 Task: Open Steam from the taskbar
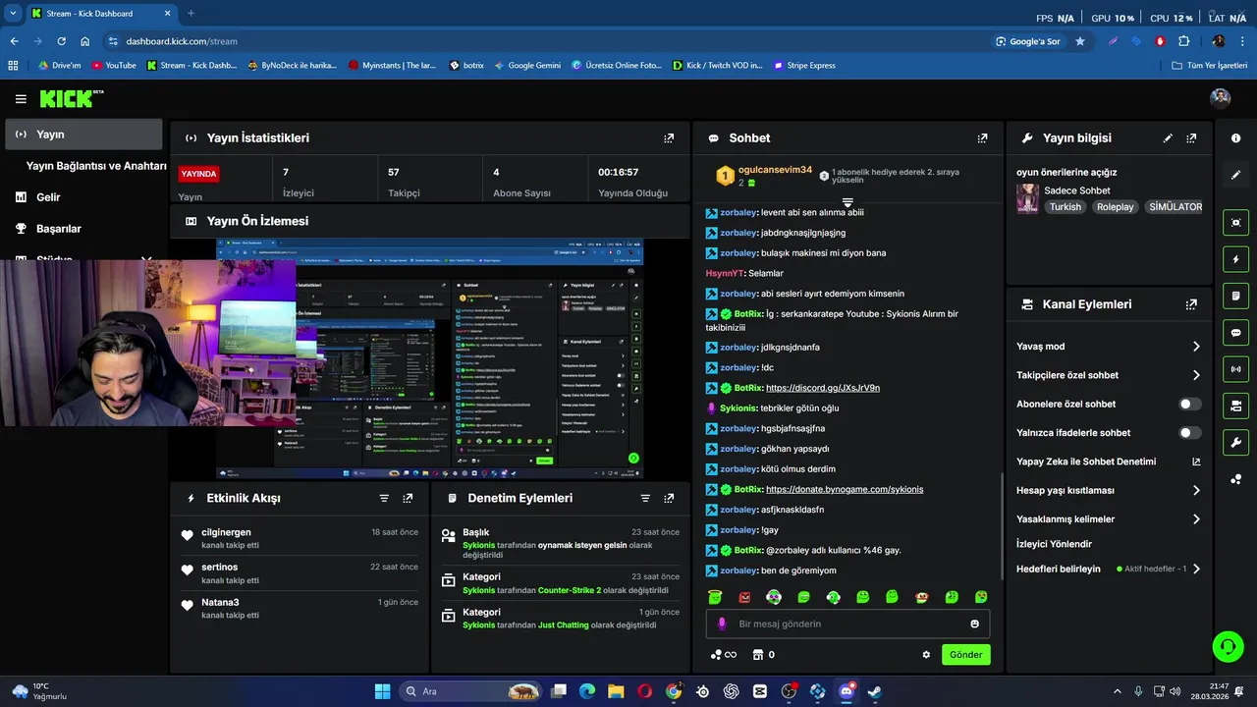(x=874, y=691)
